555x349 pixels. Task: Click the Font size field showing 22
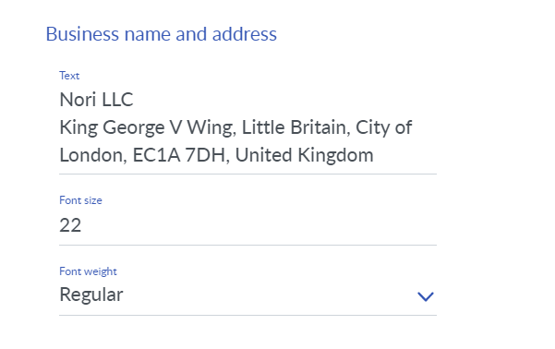pos(247,225)
